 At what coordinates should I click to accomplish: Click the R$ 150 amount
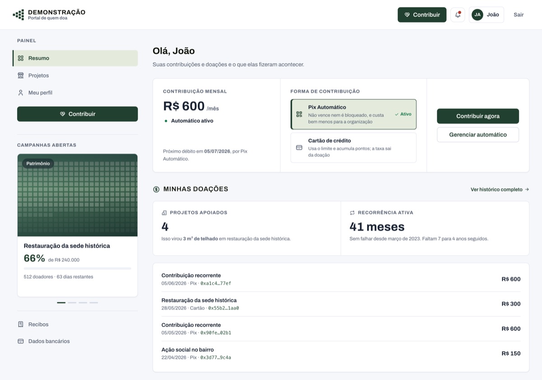[511, 353]
